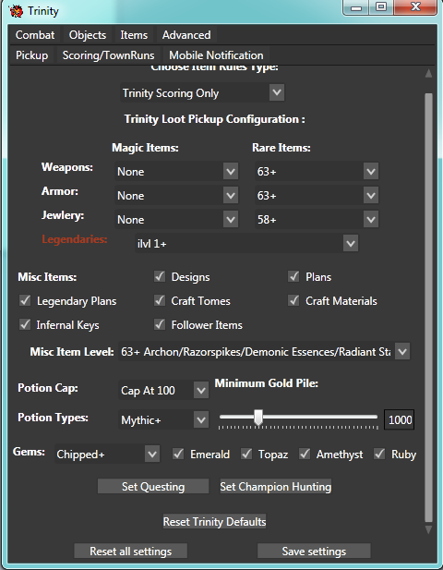The height and width of the screenshot is (570, 443).
Task: Expand the Misc Item Level dropdown
Action: coord(264,352)
